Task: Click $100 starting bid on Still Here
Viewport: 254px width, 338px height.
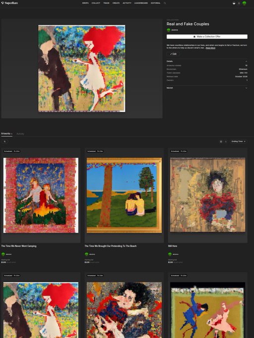Action: [x=170, y=262]
